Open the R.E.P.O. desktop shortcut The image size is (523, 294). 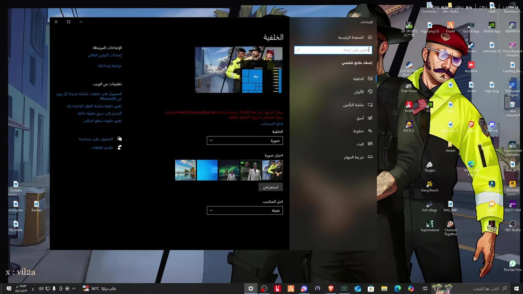409,127
